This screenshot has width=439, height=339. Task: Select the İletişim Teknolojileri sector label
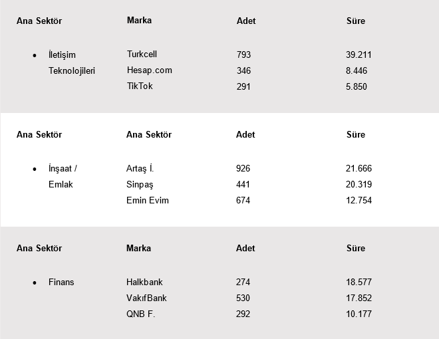click(x=72, y=62)
